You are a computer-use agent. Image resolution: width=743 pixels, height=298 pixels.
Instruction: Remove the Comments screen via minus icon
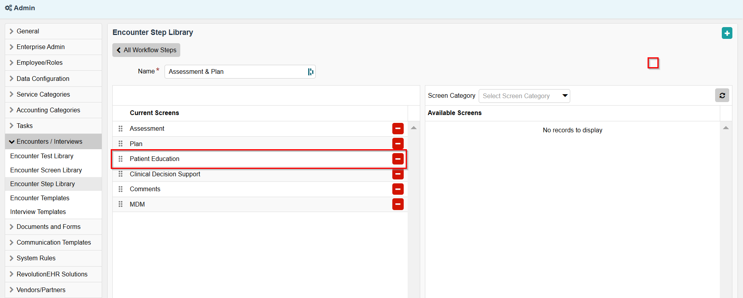point(397,189)
